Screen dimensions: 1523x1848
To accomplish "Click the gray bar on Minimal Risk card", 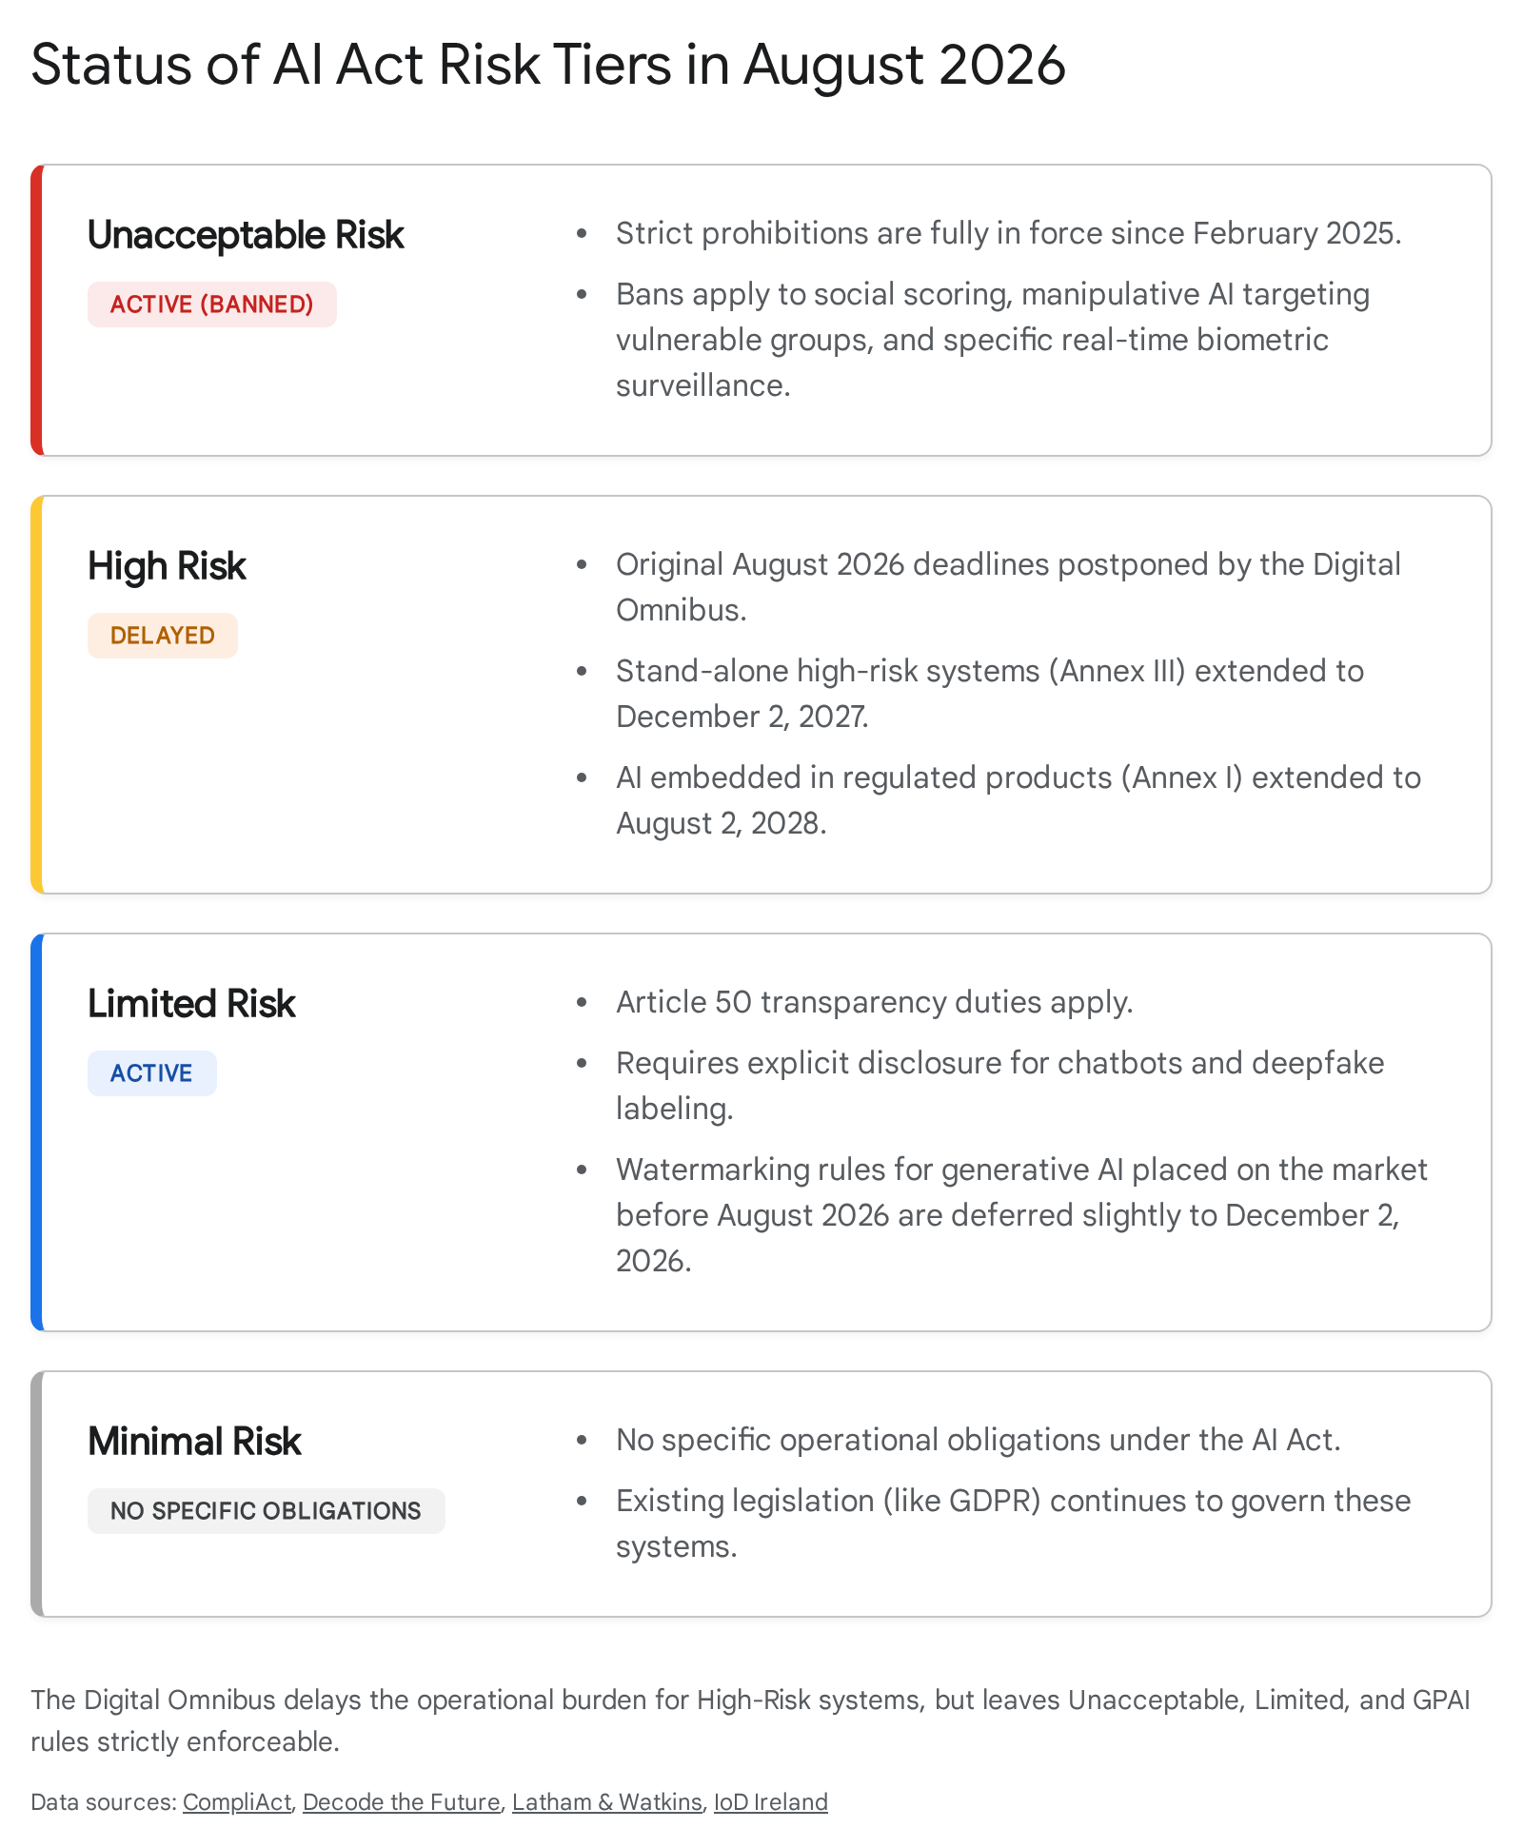I will coord(36,1494).
